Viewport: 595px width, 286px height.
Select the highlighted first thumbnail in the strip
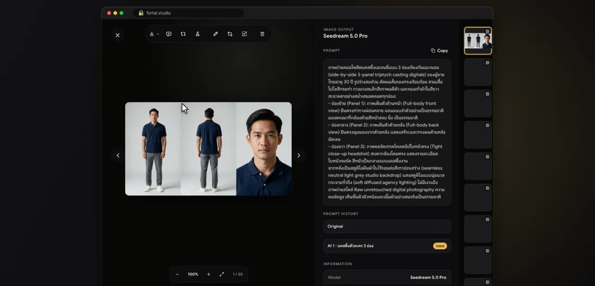478,41
